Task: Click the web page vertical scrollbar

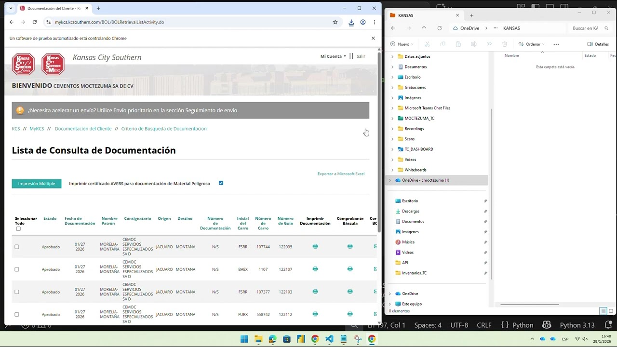Action: pyautogui.click(x=379, y=142)
